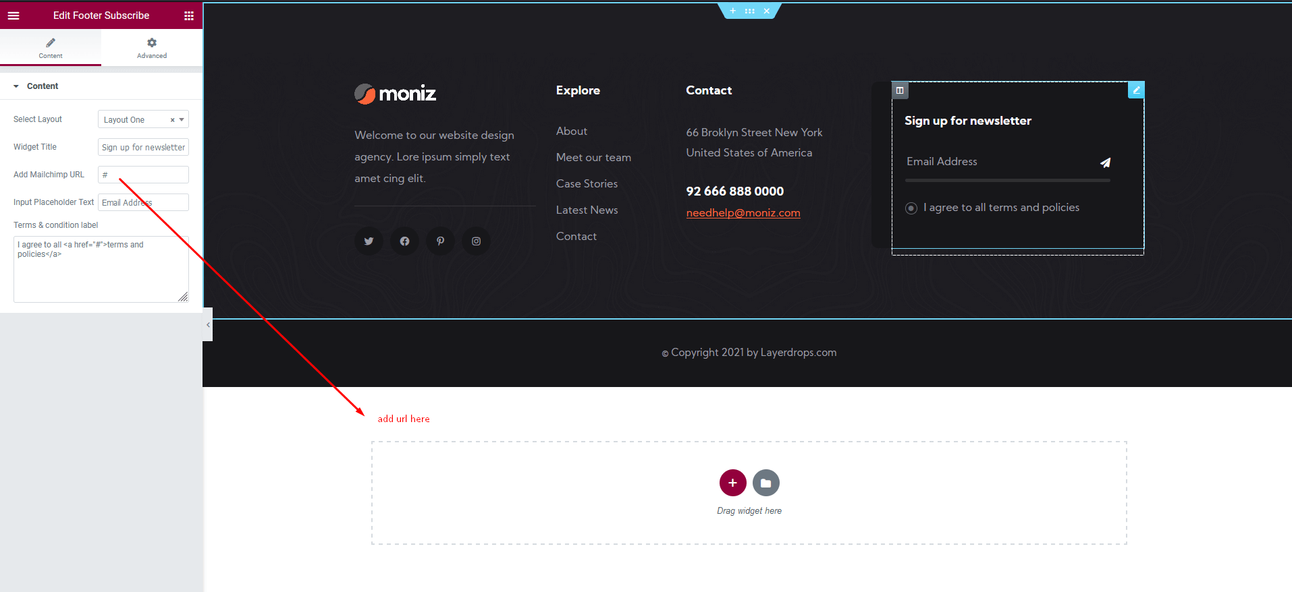Click the blue edit widget pencil icon

click(1136, 90)
